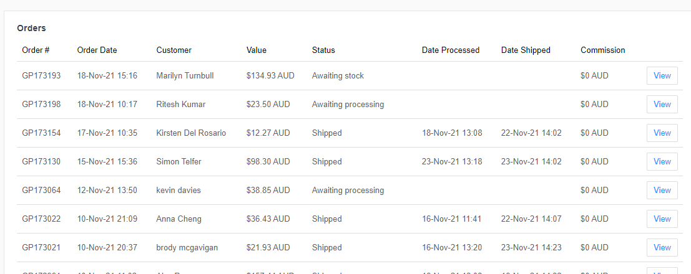Image resolution: width=691 pixels, height=274 pixels.
Task: Open View for order GP173198
Action: 662,104
